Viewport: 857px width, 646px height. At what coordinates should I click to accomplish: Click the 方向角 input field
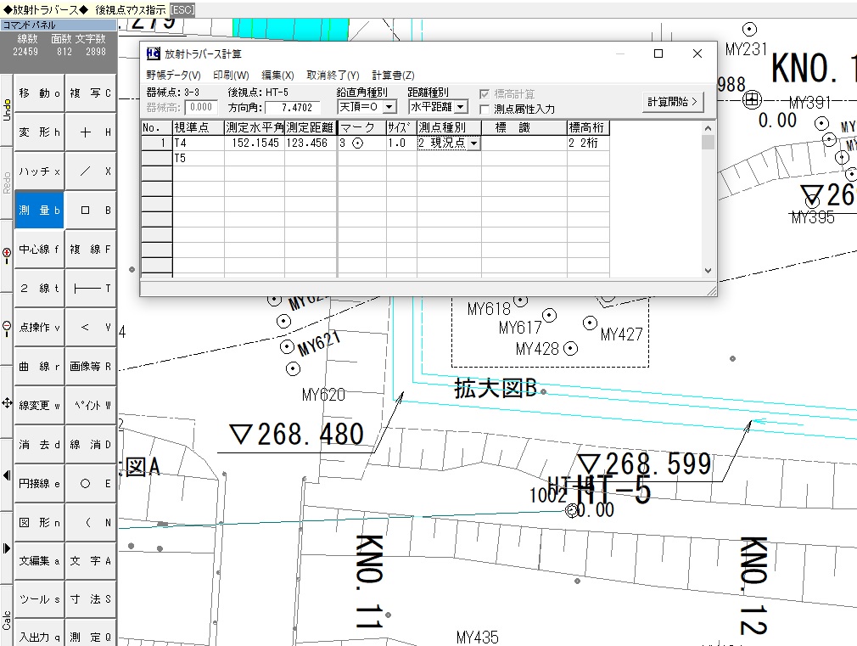[293, 108]
